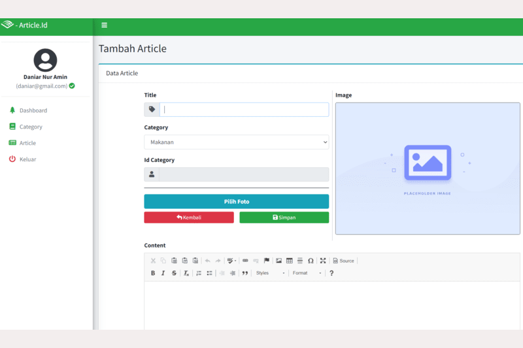
Task: Insert special character omega icon
Action: [x=311, y=261]
